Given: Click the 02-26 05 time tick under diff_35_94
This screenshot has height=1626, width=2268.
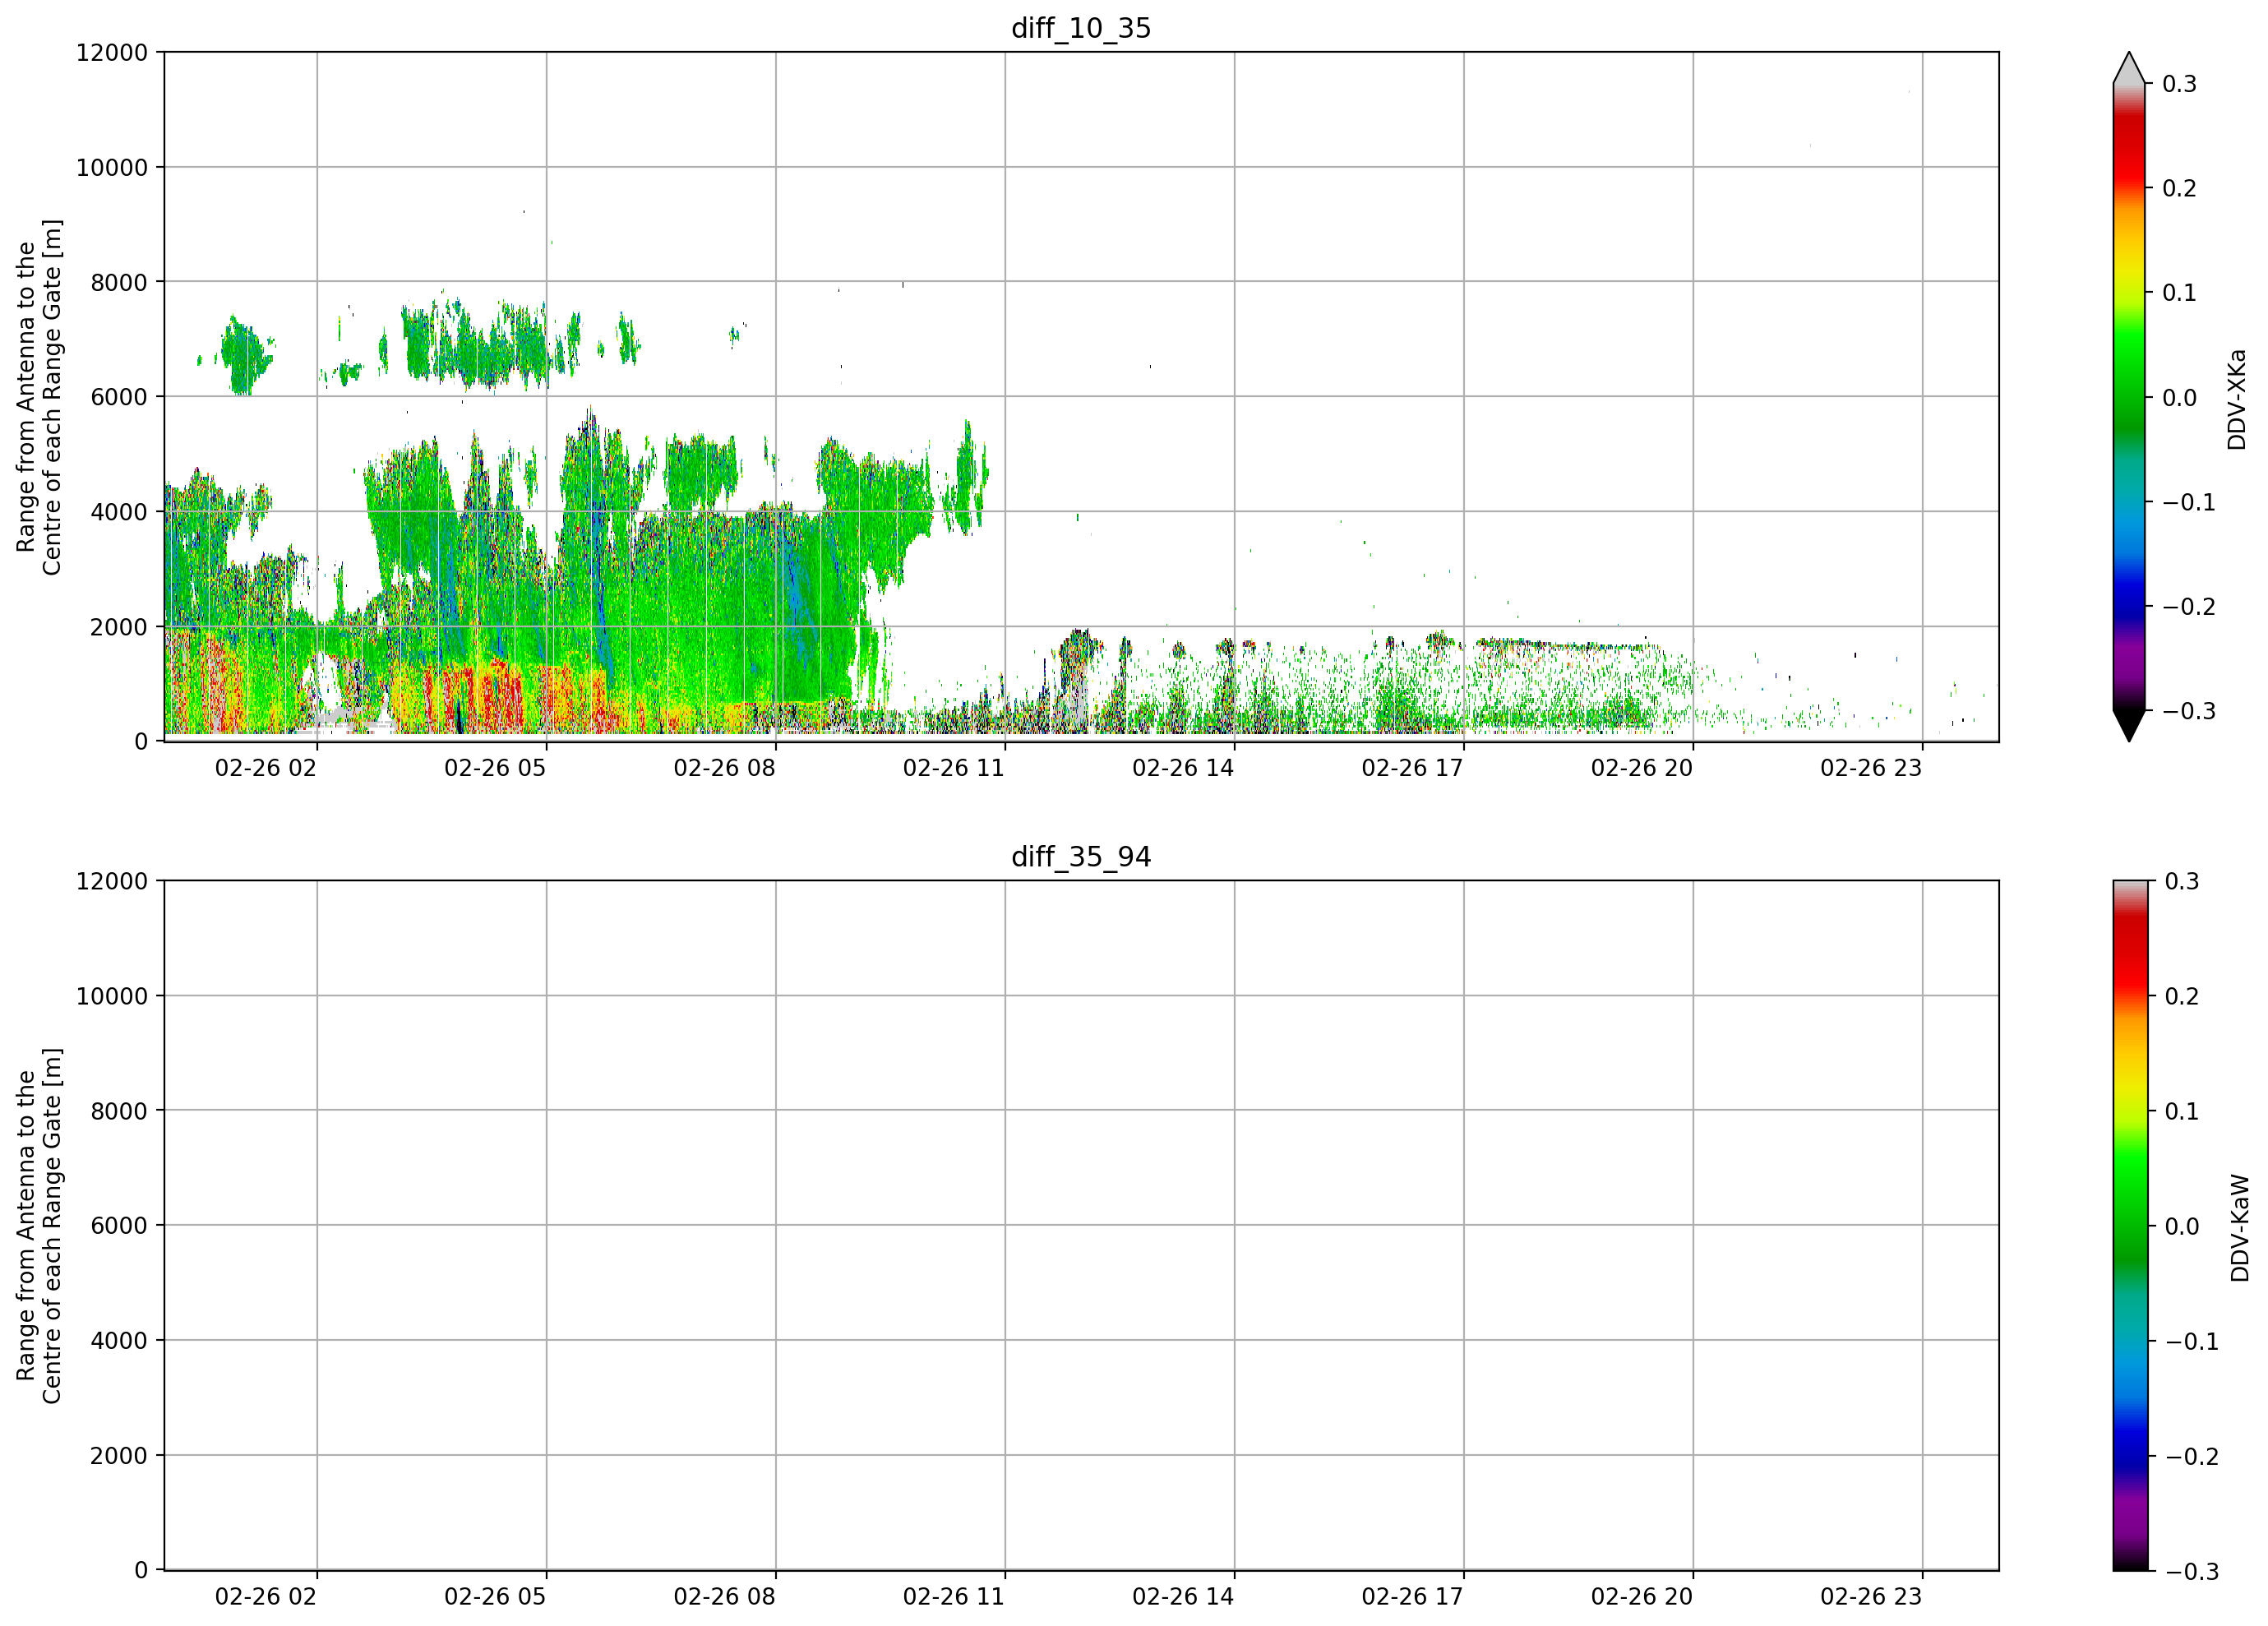Looking at the screenshot, I should 495,1597.
